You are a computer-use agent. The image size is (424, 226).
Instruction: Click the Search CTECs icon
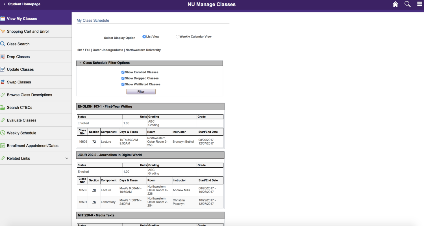pos(3,107)
